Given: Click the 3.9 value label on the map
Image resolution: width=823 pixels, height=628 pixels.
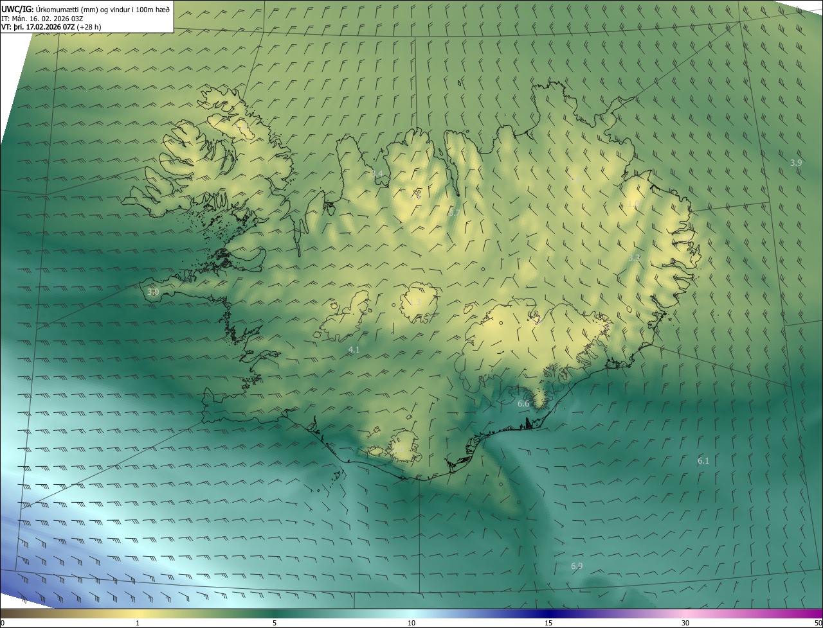Looking at the screenshot, I should [796, 163].
